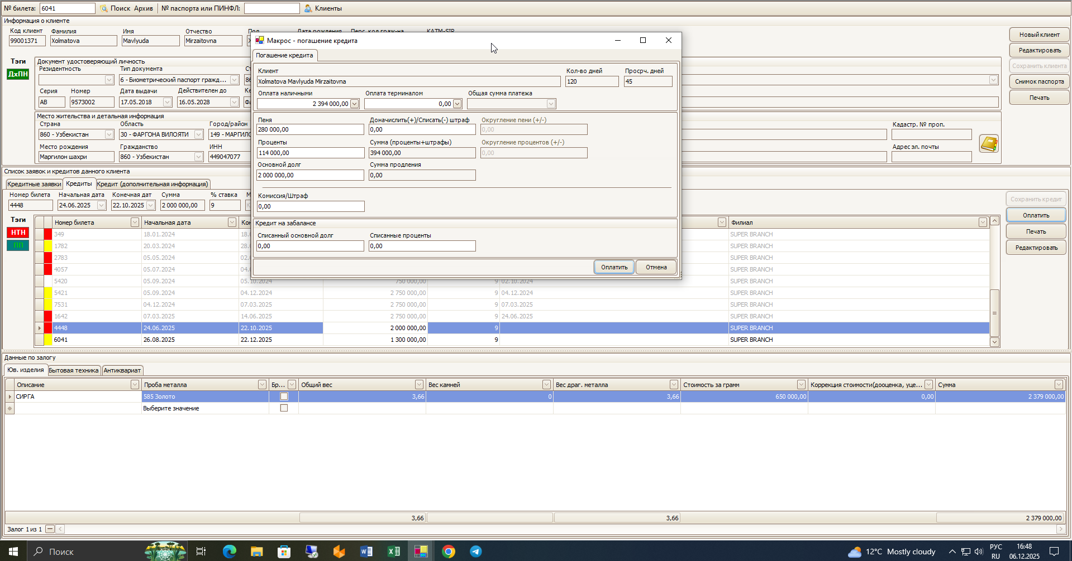Click the volume speaker tray icon
1072x561 pixels.
tap(978, 552)
